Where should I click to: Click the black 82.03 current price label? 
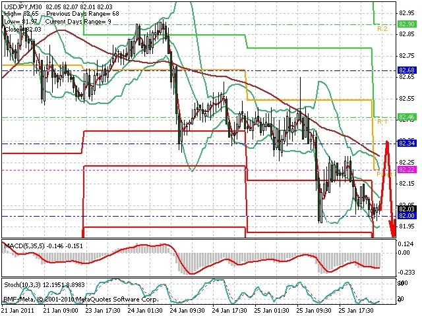(x=407, y=209)
